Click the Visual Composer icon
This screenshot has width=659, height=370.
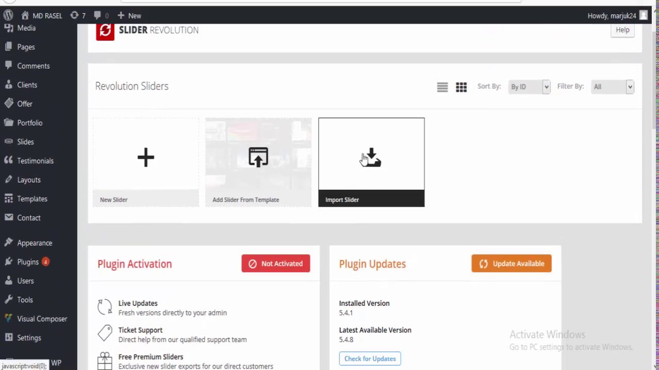point(8,319)
